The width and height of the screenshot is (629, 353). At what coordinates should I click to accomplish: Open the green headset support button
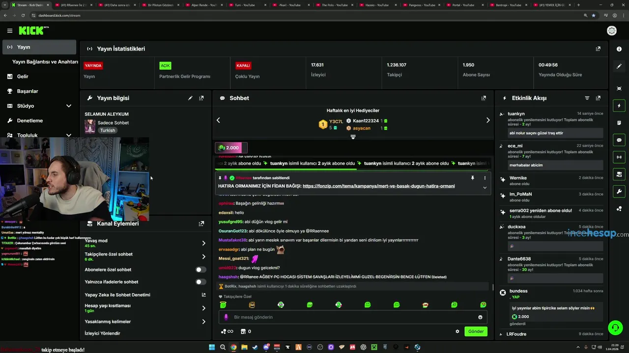(615, 327)
